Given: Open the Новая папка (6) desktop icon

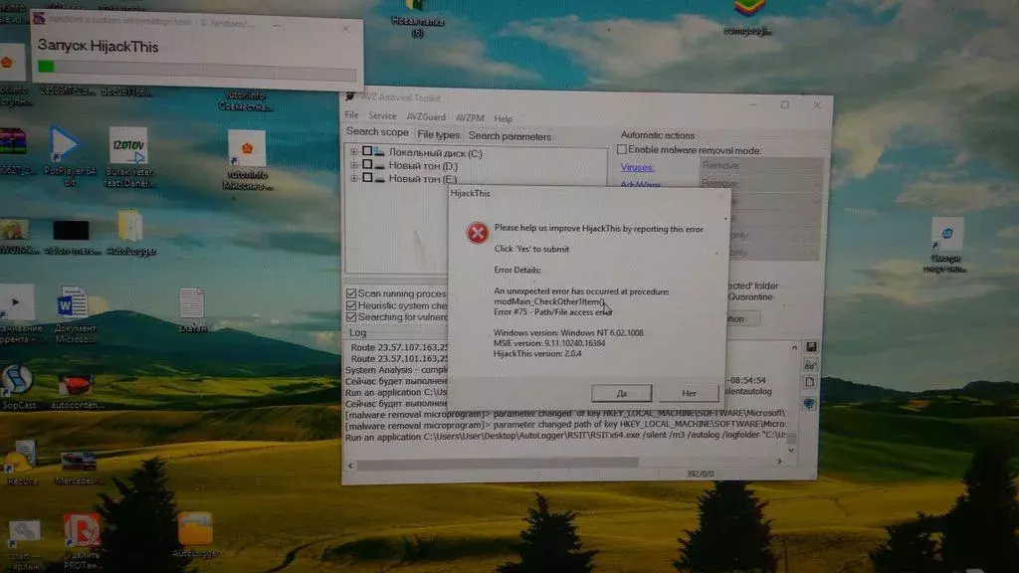Looking at the screenshot, I should pyautogui.click(x=416, y=5).
